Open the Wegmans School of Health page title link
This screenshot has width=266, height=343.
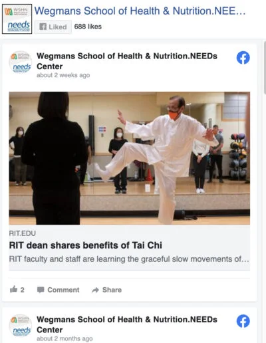140,11
